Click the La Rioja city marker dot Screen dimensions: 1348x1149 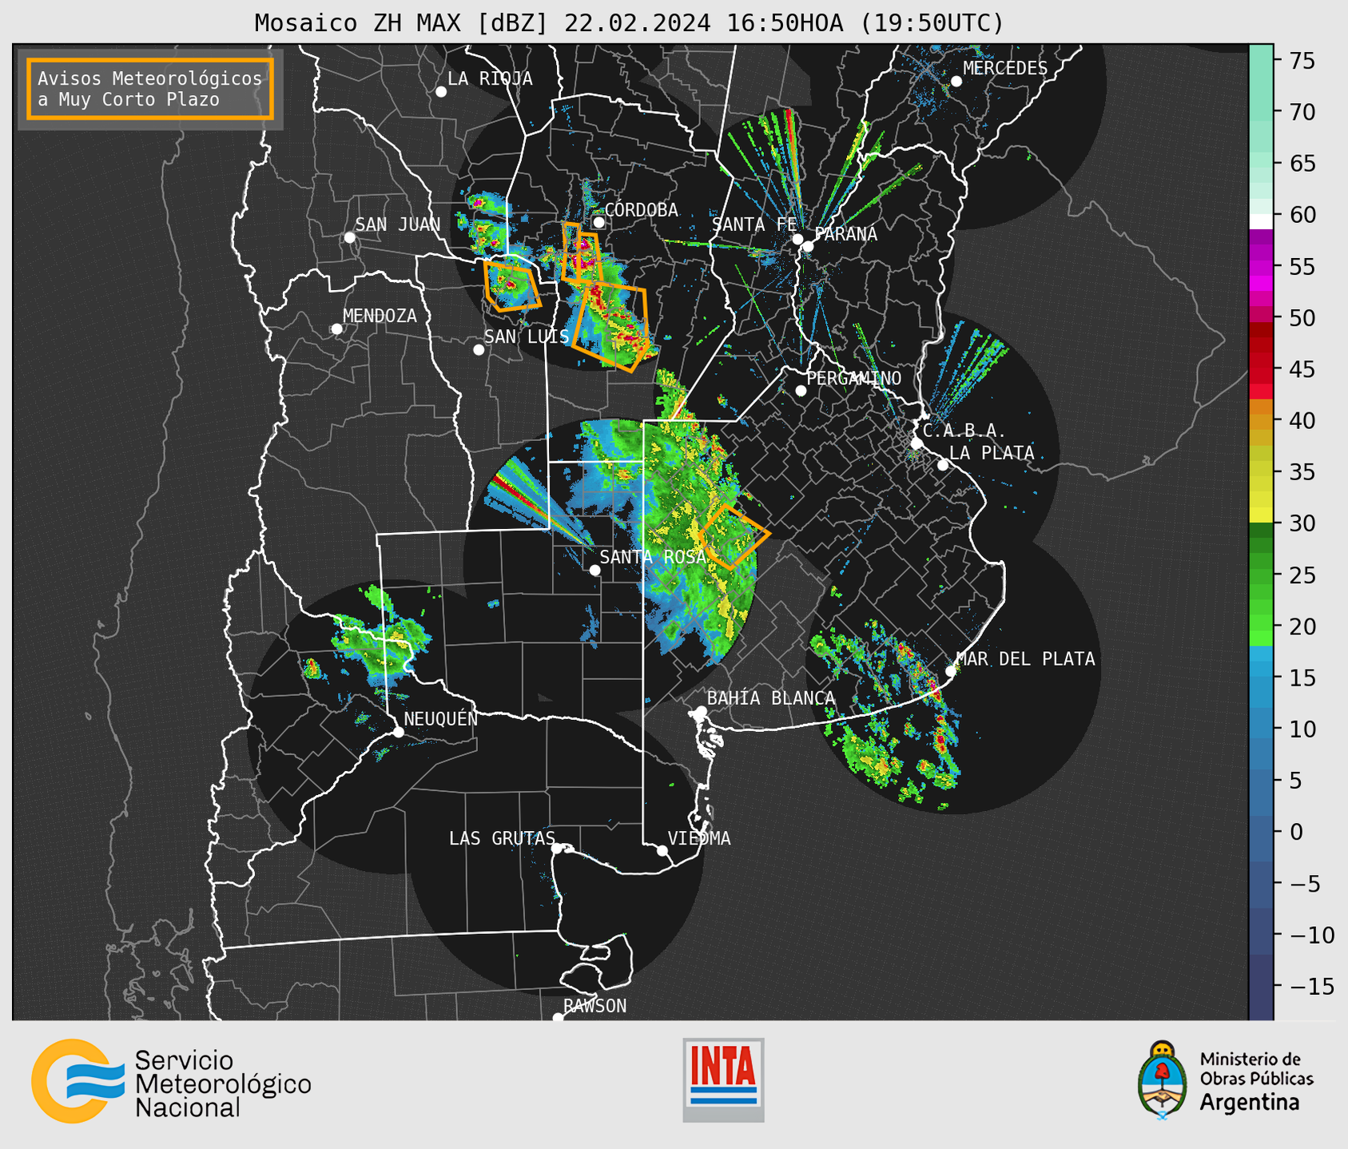[441, 92]
